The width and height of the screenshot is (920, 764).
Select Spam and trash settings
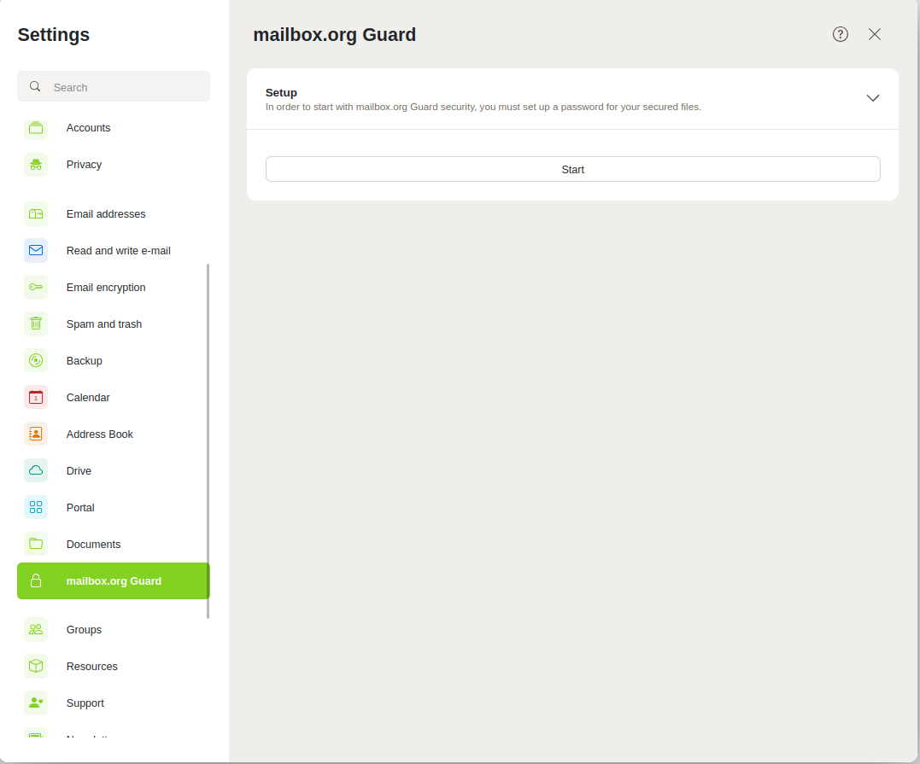(114, 324)
